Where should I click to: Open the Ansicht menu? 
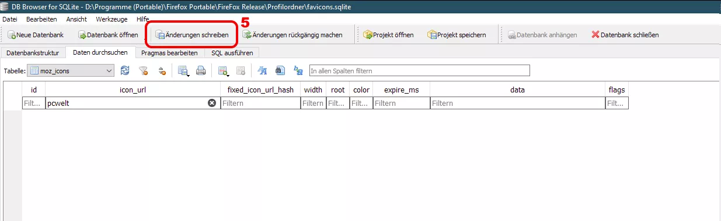point(76,19)
